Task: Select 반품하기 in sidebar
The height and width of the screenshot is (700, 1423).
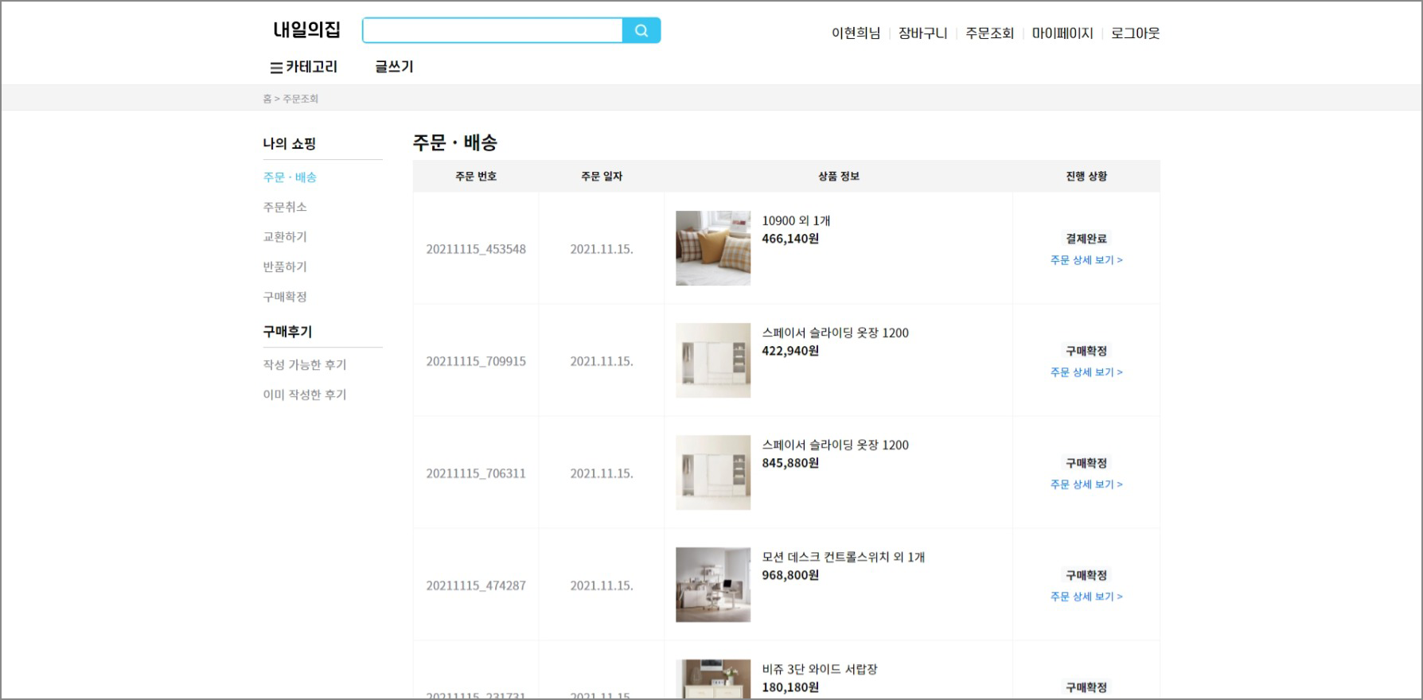Action: 285,266
